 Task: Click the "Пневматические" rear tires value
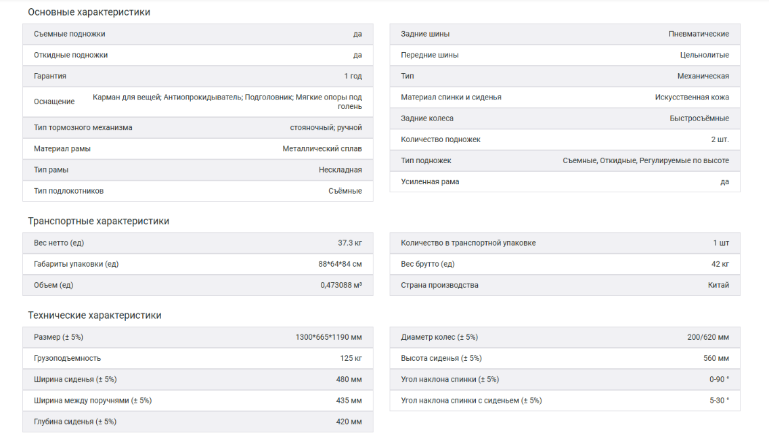(x=699, y=34)
